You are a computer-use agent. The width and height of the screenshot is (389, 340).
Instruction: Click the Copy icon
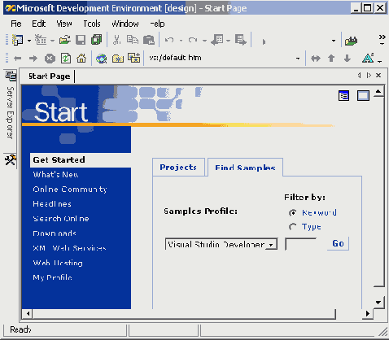[x=133, y=40]
